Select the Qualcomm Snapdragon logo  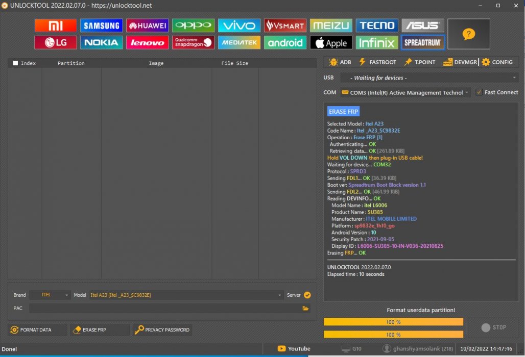click(193, 42)
